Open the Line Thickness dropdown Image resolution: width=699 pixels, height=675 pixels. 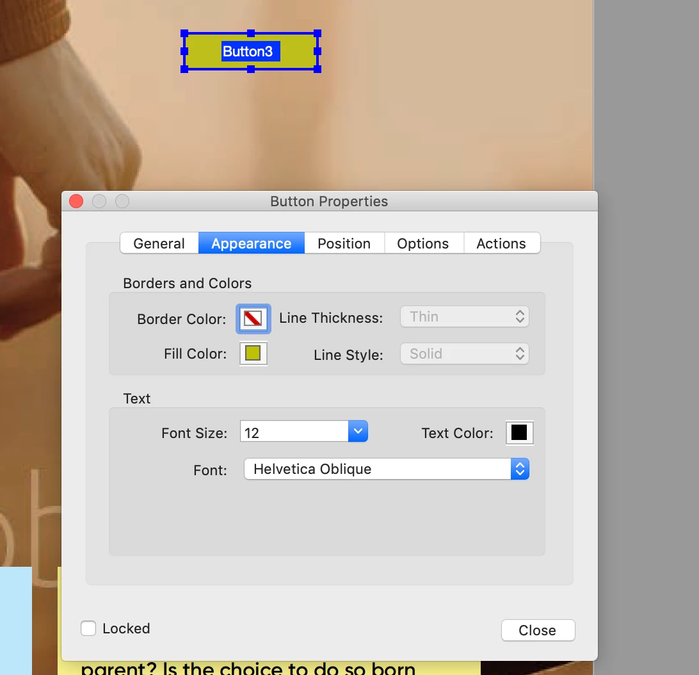click(x=465, y=317)
